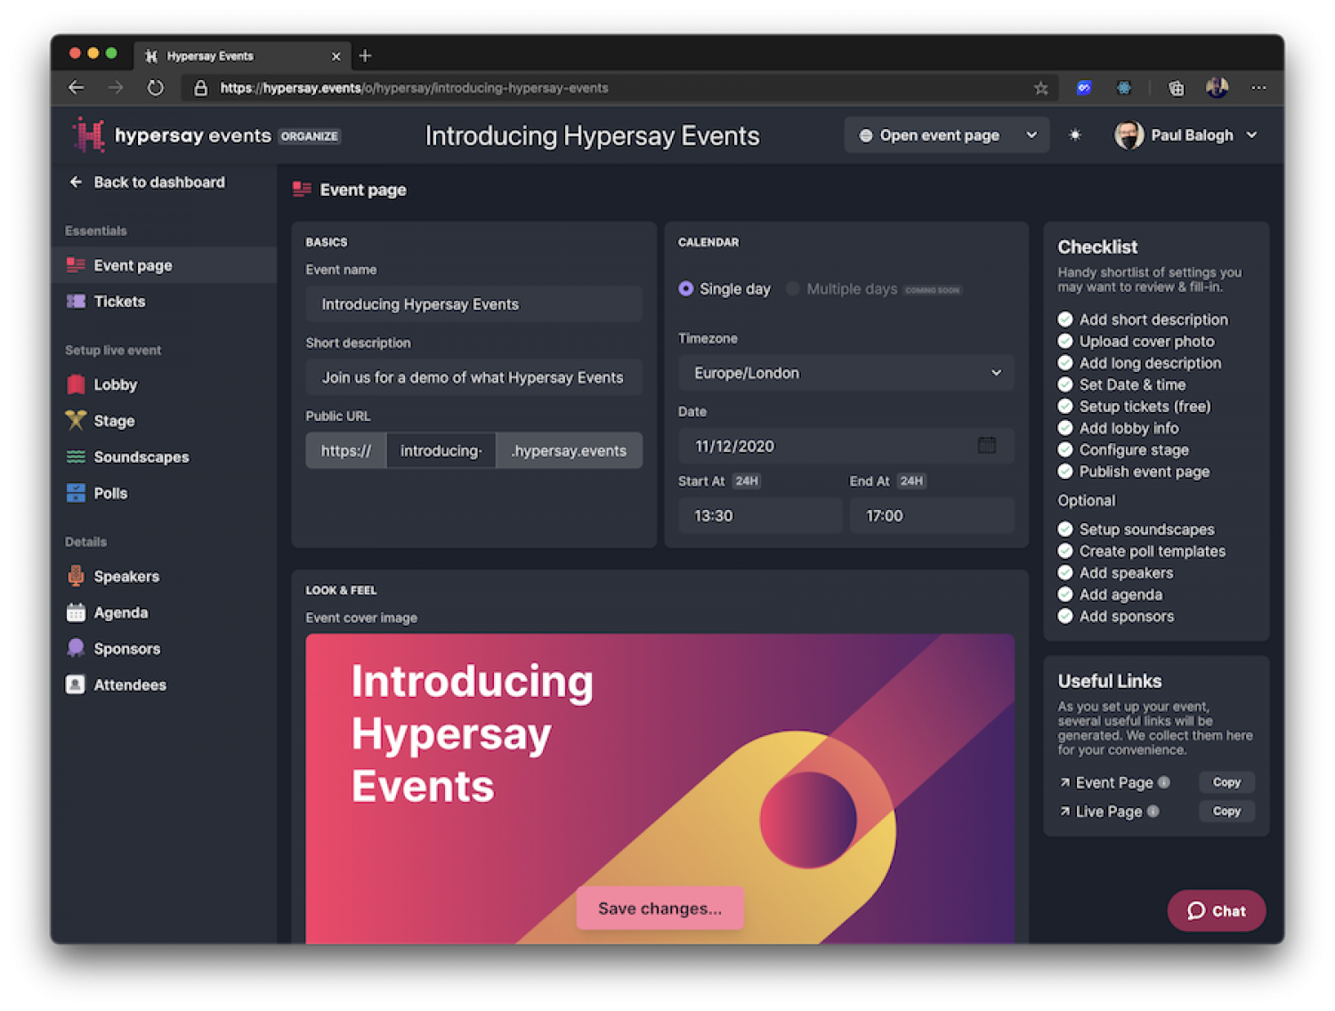Click the info icon beside Live Page link
1335x1011 pixels.
(x=1153, y=811)
